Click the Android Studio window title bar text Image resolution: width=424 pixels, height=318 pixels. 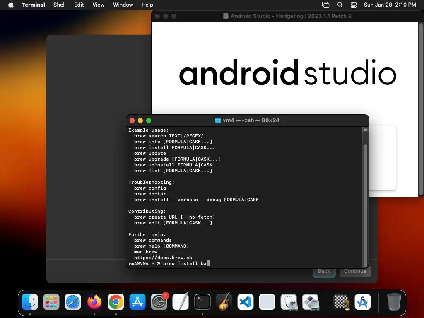click(x=291, y=16)
